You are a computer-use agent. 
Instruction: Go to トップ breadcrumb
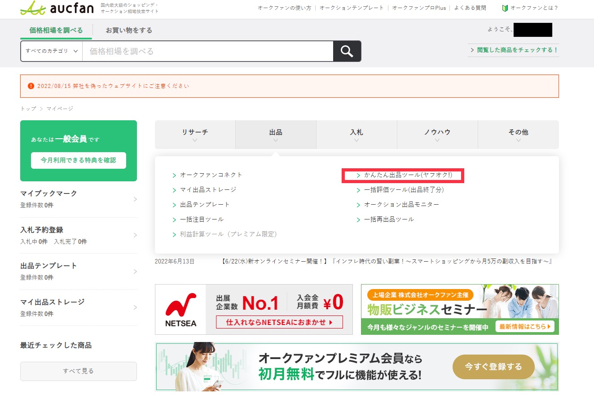coord(28,109)
